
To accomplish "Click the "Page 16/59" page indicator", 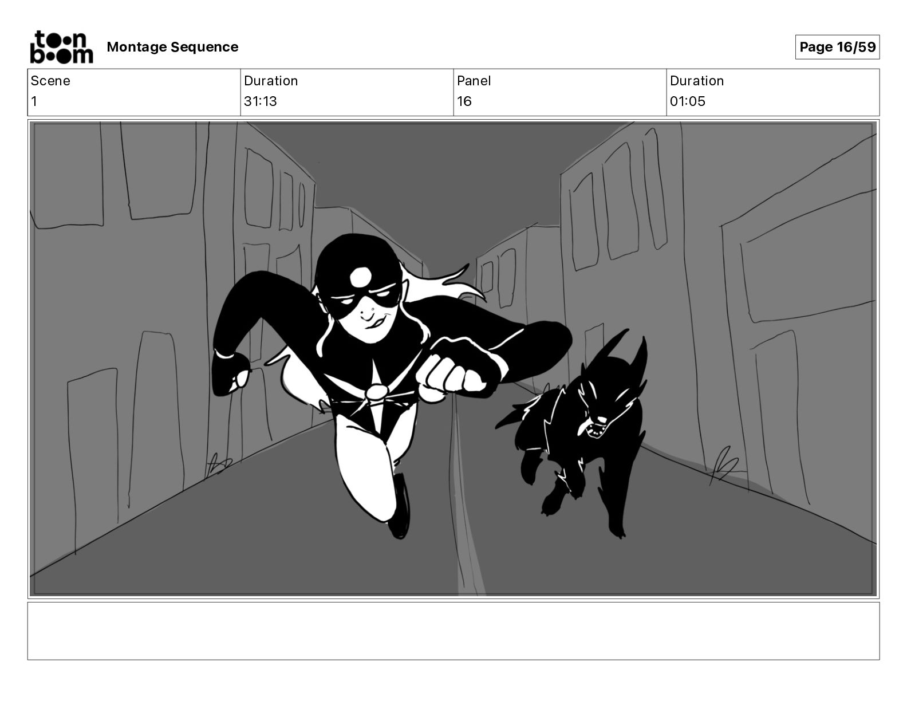I will [x=837, y=47].
